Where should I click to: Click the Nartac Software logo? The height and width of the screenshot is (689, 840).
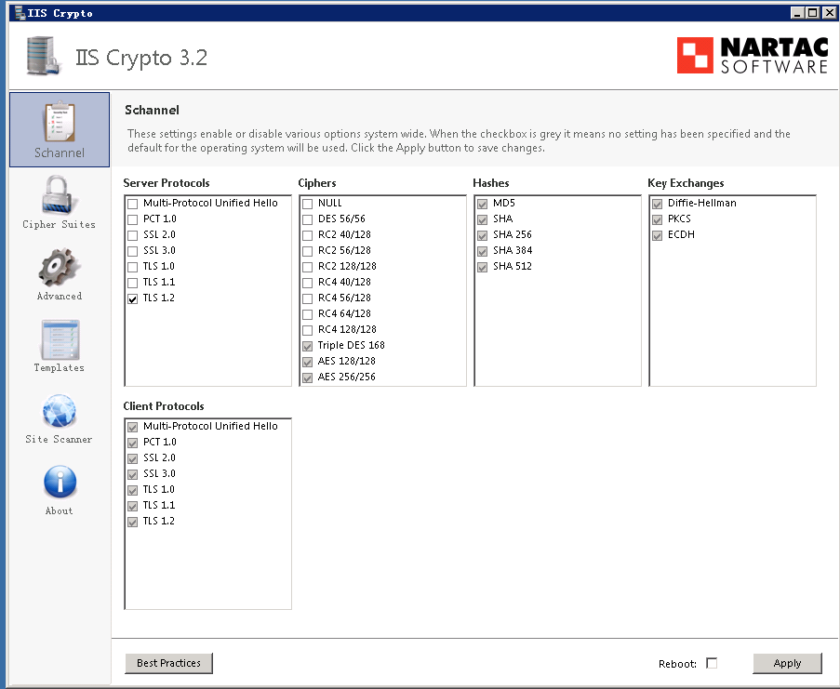coord(753,55)
